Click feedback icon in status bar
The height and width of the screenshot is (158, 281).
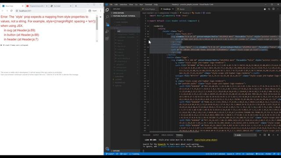click(274, 154)
